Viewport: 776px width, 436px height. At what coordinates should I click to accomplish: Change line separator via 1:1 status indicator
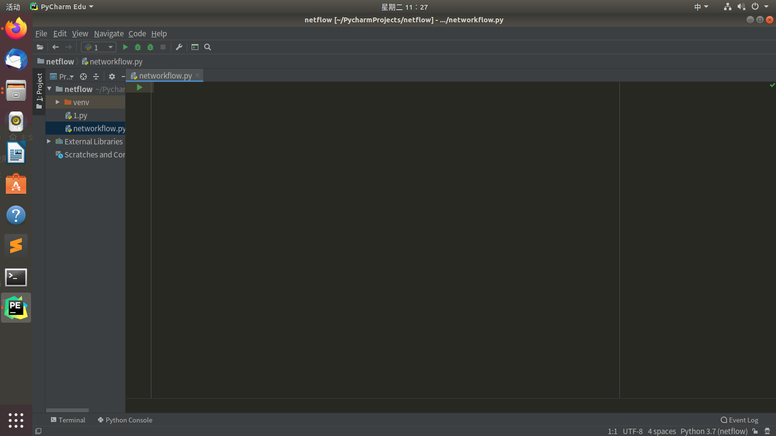coord(613,431)
